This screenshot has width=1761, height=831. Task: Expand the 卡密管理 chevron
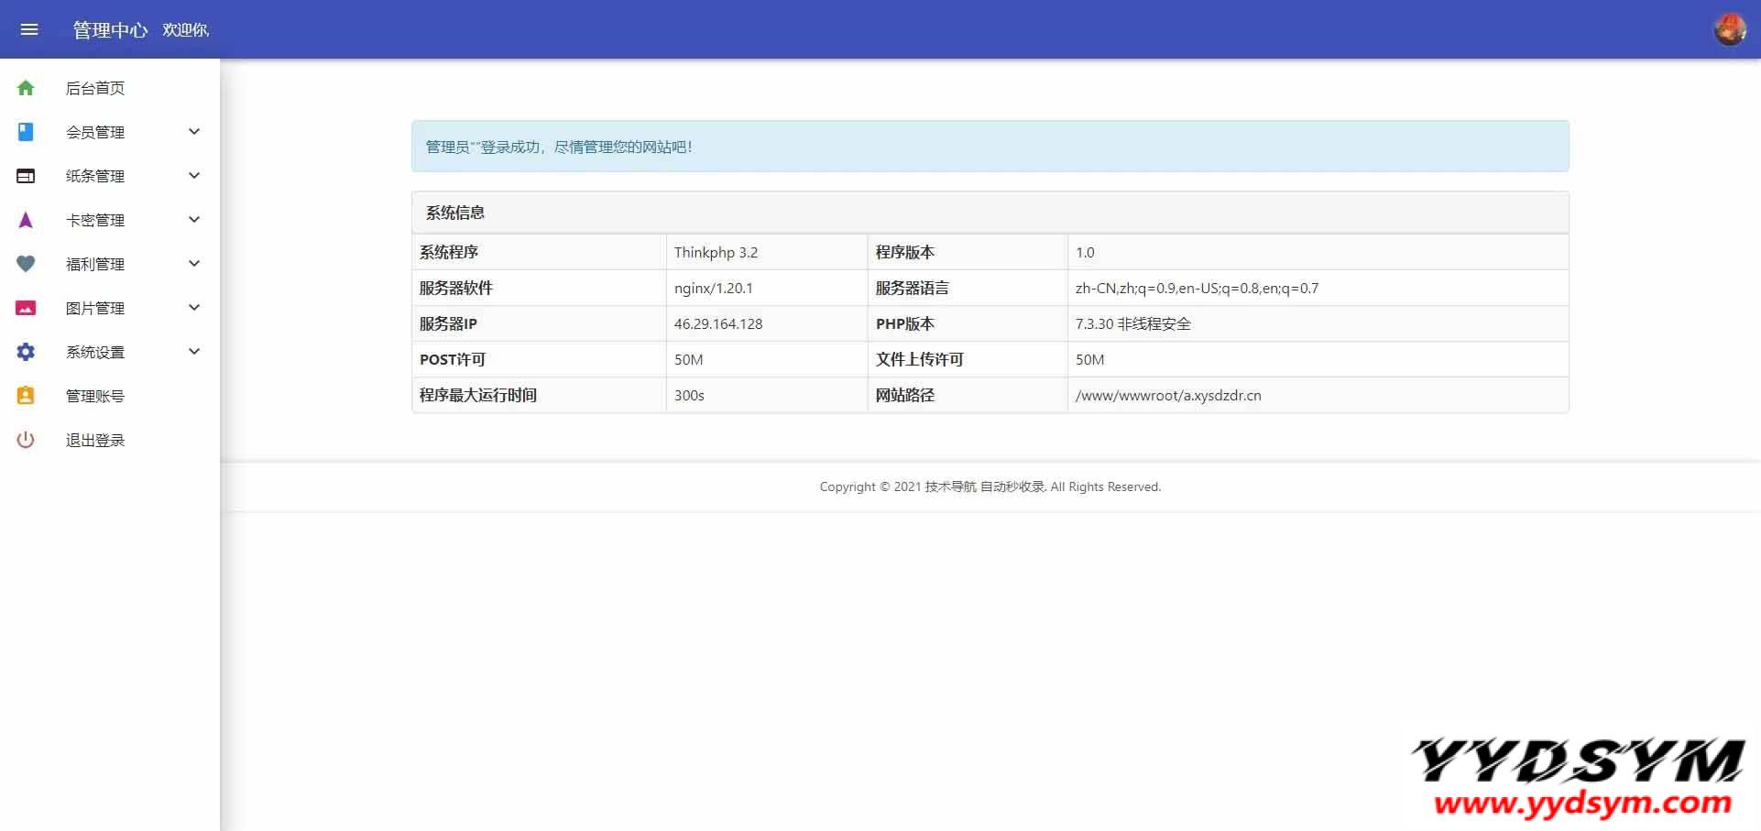pyautogui.click(x=194, y=220)
